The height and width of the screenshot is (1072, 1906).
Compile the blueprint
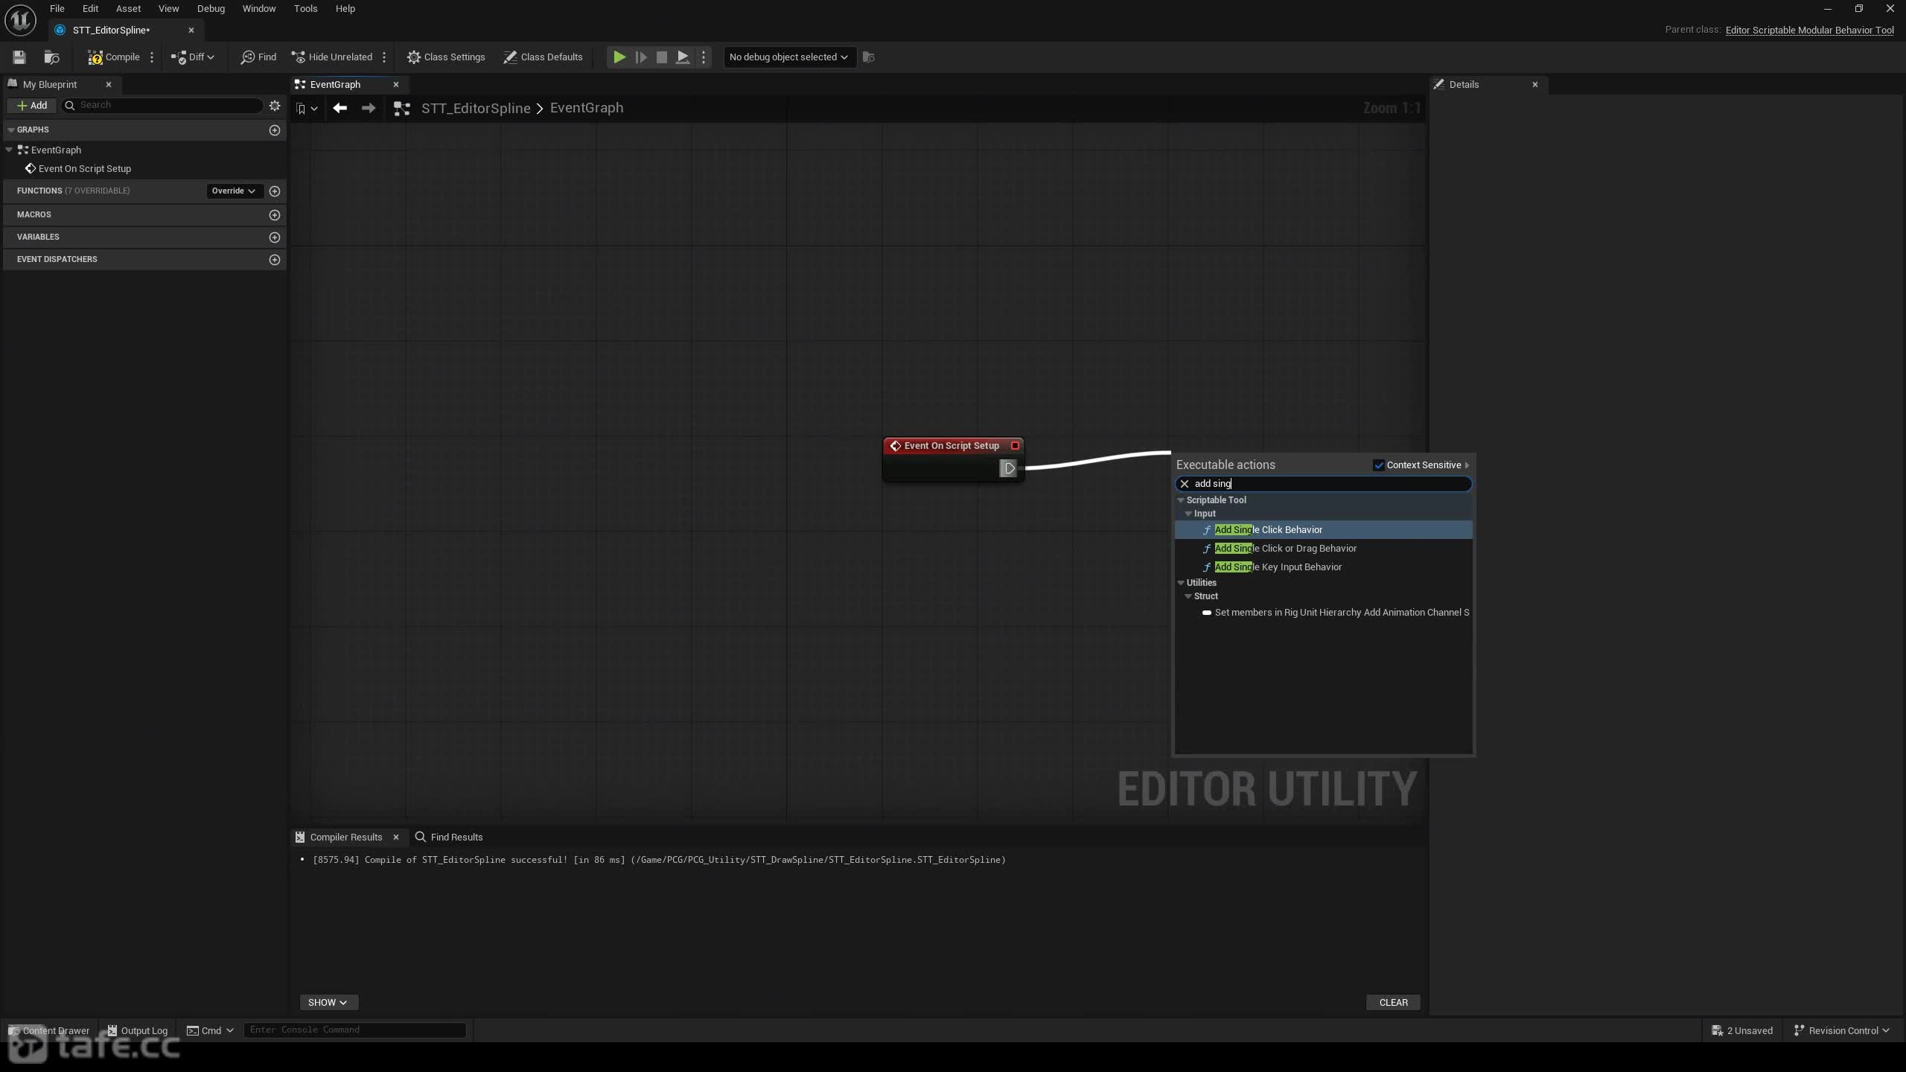114,57
